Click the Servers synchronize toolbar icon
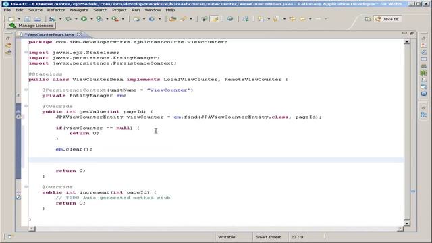 (x=246, y=19)
